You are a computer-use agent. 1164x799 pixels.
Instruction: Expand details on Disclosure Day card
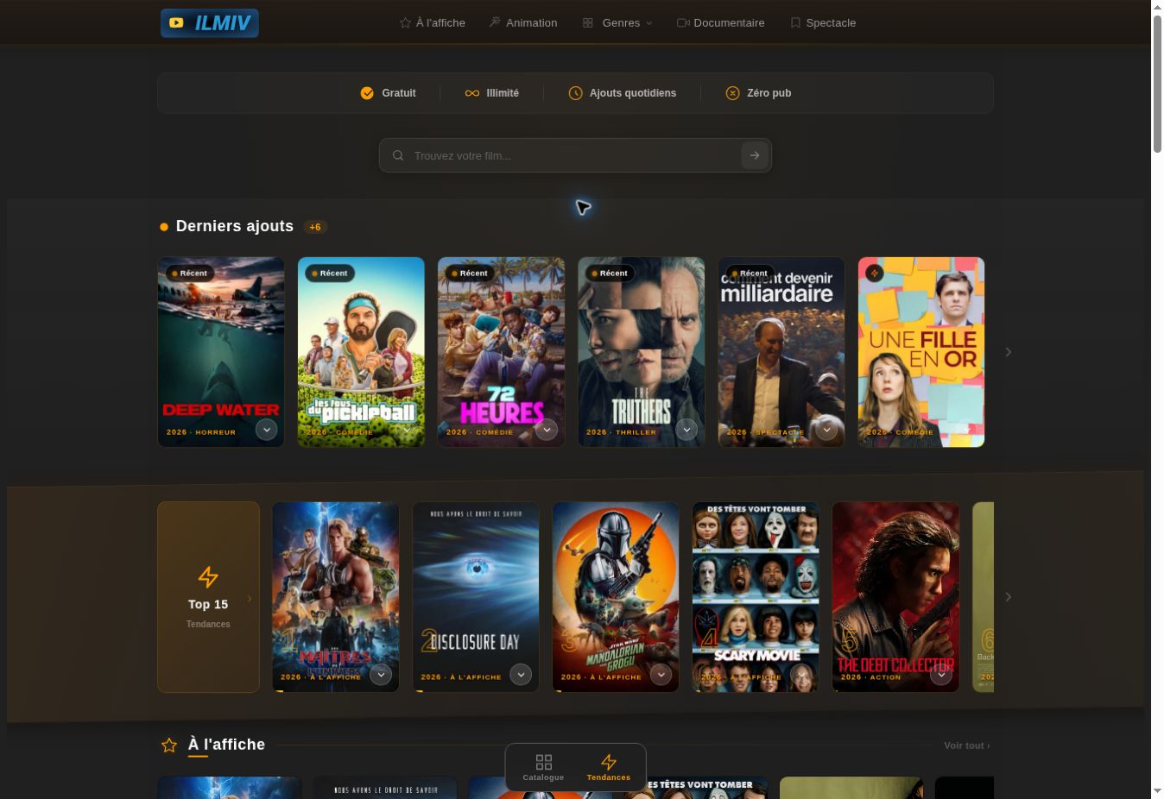pos(521,675)
